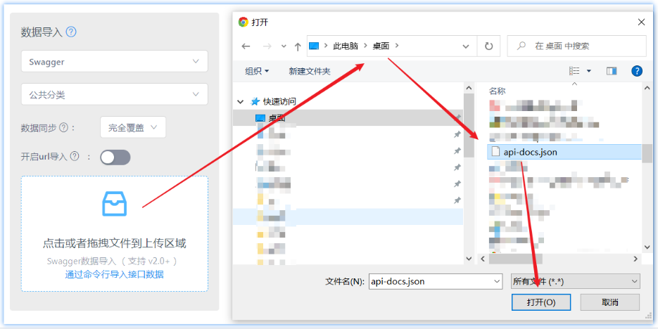Viewport: 658px width, 329px height.
Task: Collapse the 快速访问 tree node
Action: 241,101
